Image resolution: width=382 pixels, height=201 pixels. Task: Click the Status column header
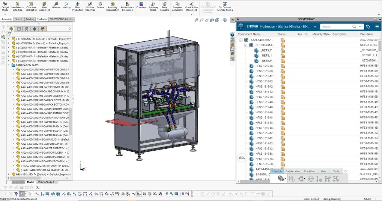[281, 34]
